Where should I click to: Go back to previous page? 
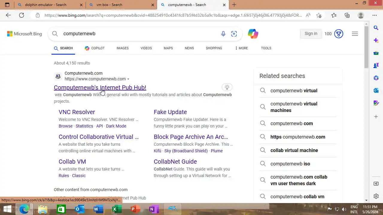click(x=8, y=15)
